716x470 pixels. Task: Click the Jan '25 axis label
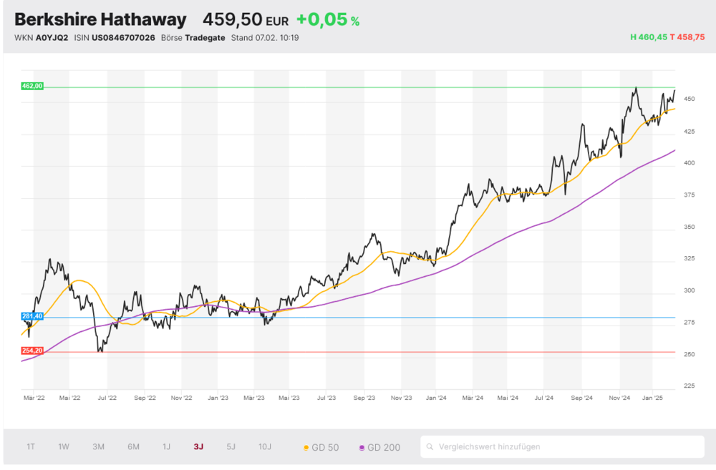pyautogui.click(x=652, y=398)
